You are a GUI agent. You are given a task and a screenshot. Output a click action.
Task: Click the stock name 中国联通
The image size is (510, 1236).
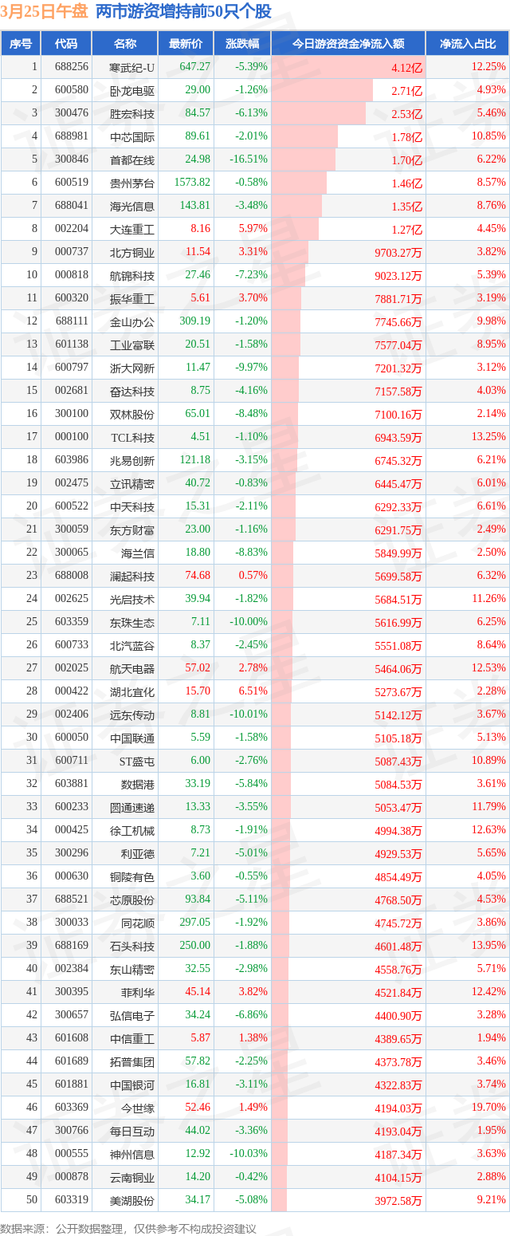tap(132, 738)
